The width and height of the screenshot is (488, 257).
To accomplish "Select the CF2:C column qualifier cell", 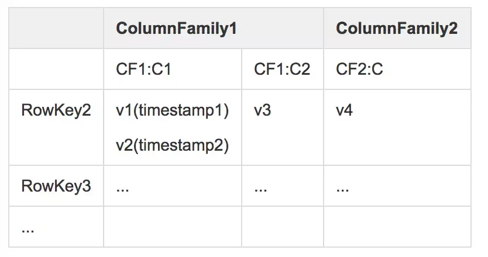I will pyautogui.click(x=359, y=70).
